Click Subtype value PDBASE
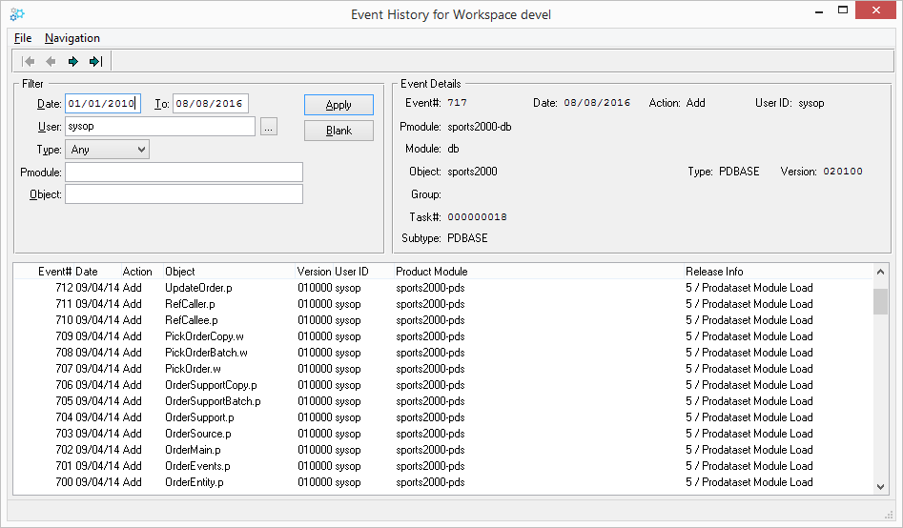Viewport: 903px width, 528px height. [x=467, y=238]
